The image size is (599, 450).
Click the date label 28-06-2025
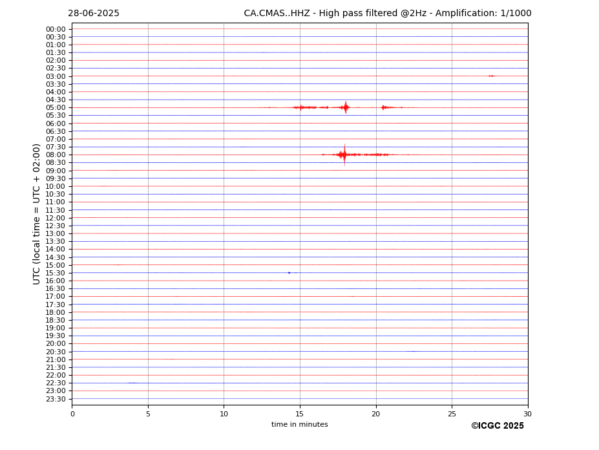click(x=94, y=13)
